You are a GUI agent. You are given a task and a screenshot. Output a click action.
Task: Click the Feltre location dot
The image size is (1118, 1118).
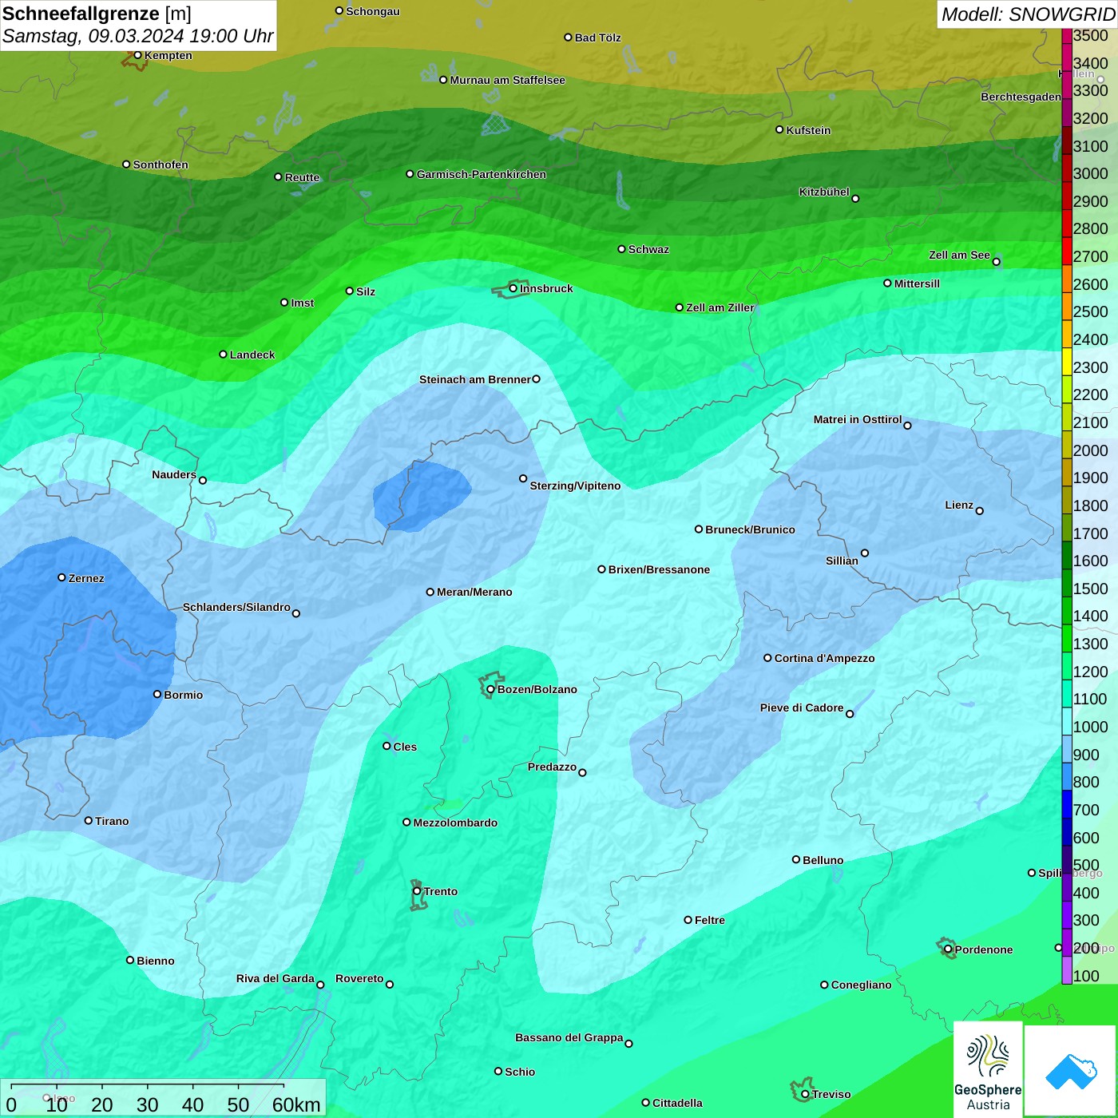(x=688, y=920)
